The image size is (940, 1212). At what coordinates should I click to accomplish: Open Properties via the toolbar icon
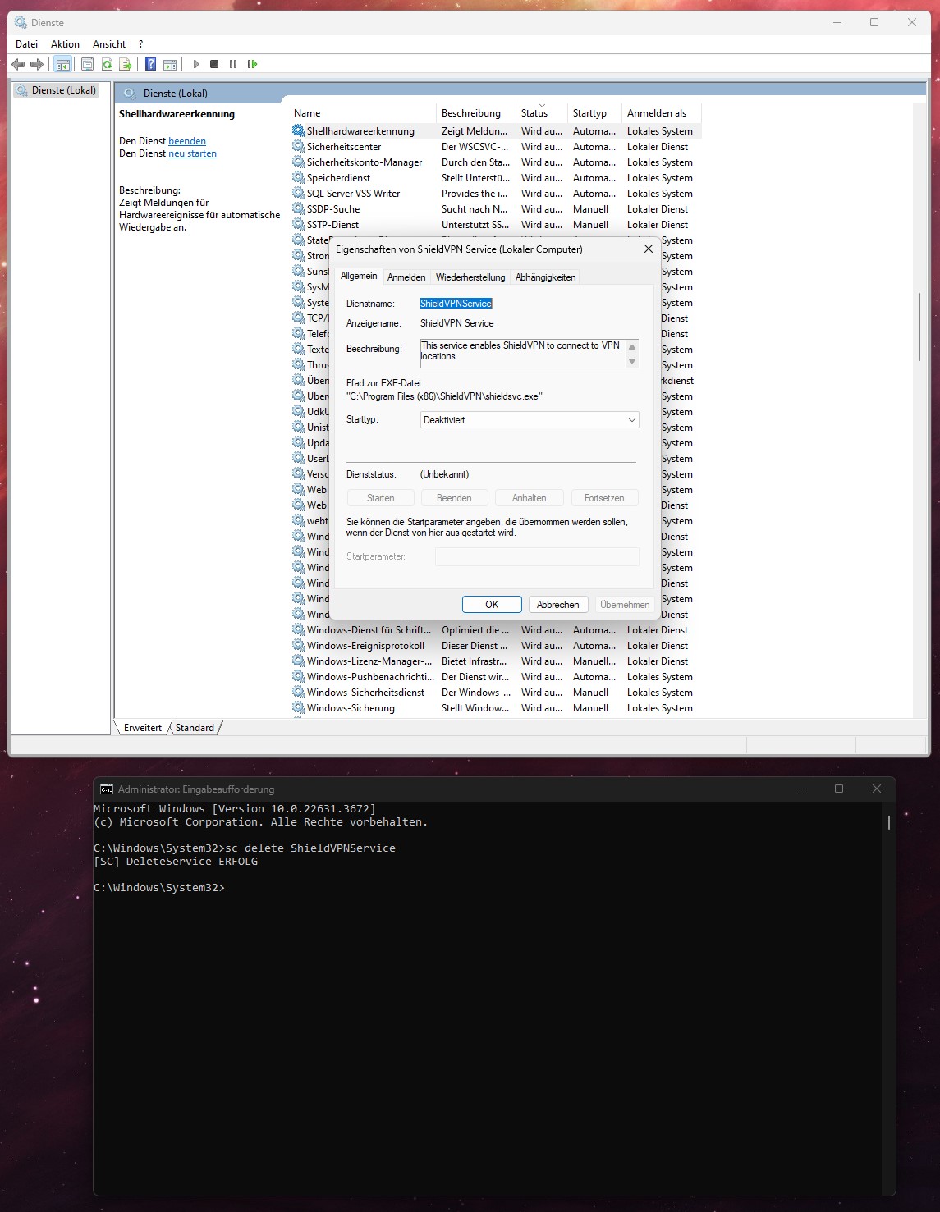86,64
